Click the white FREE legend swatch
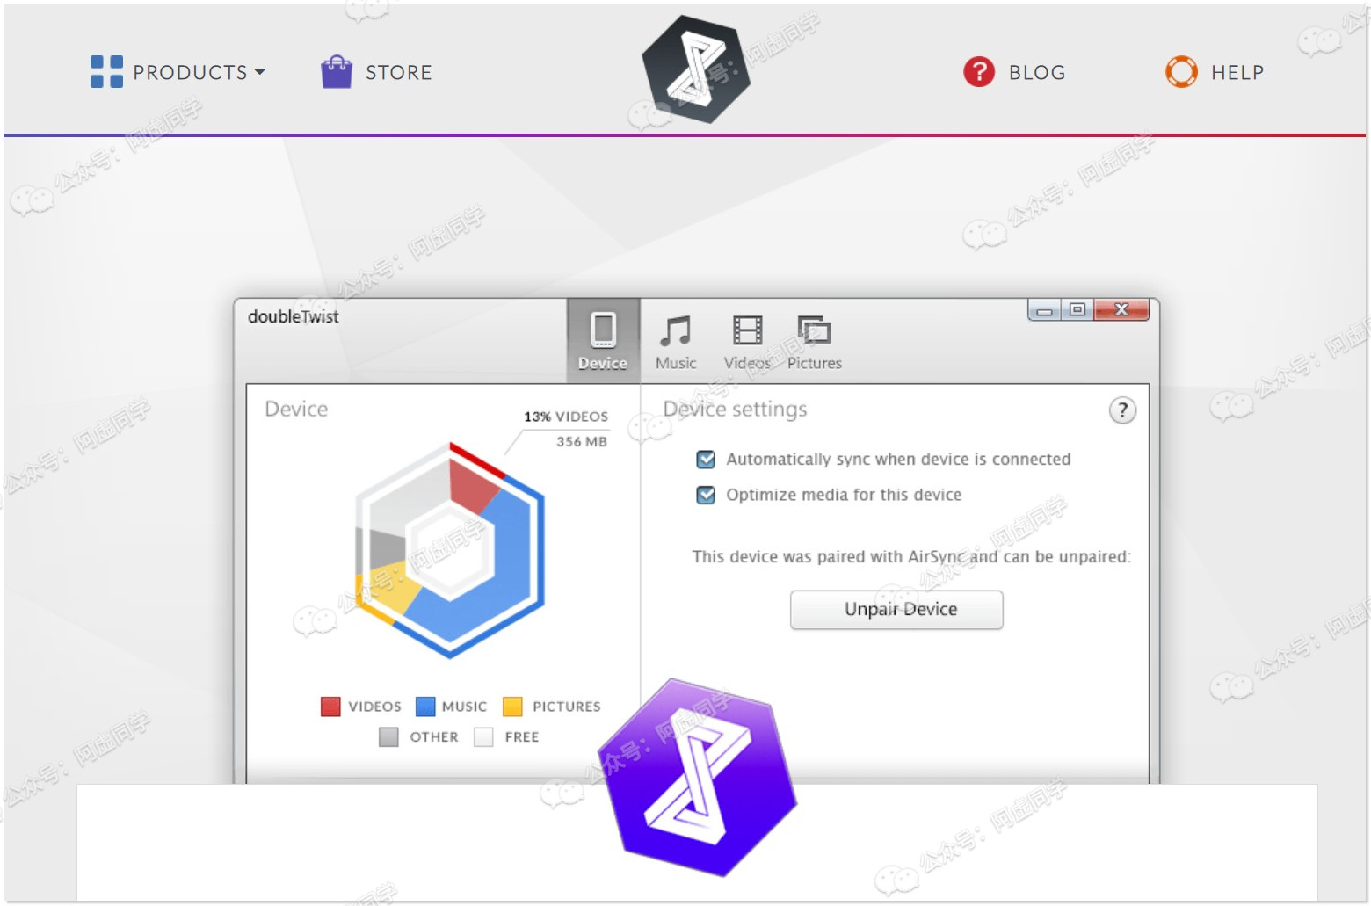The width and height of the screenshot is (1371, 906). 483,736
